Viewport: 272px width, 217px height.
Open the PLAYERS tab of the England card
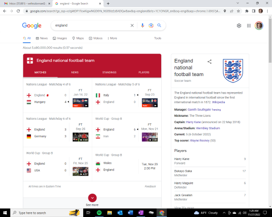144,72
